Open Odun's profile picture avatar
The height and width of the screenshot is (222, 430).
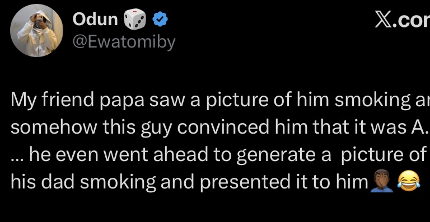[x=37, y=30]
